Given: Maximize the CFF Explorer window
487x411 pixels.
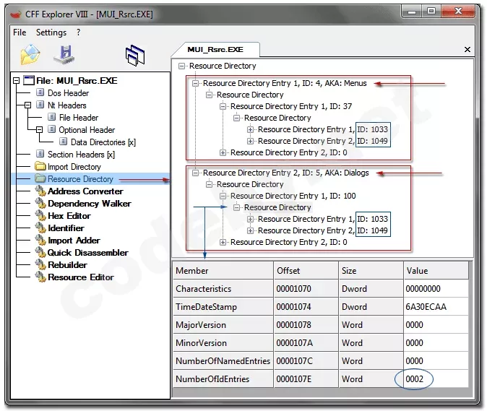Looking at the screenshot, I should (431, 12).
